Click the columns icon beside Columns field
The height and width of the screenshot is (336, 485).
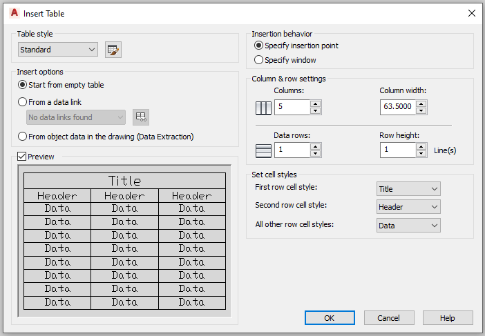[263, 108]
